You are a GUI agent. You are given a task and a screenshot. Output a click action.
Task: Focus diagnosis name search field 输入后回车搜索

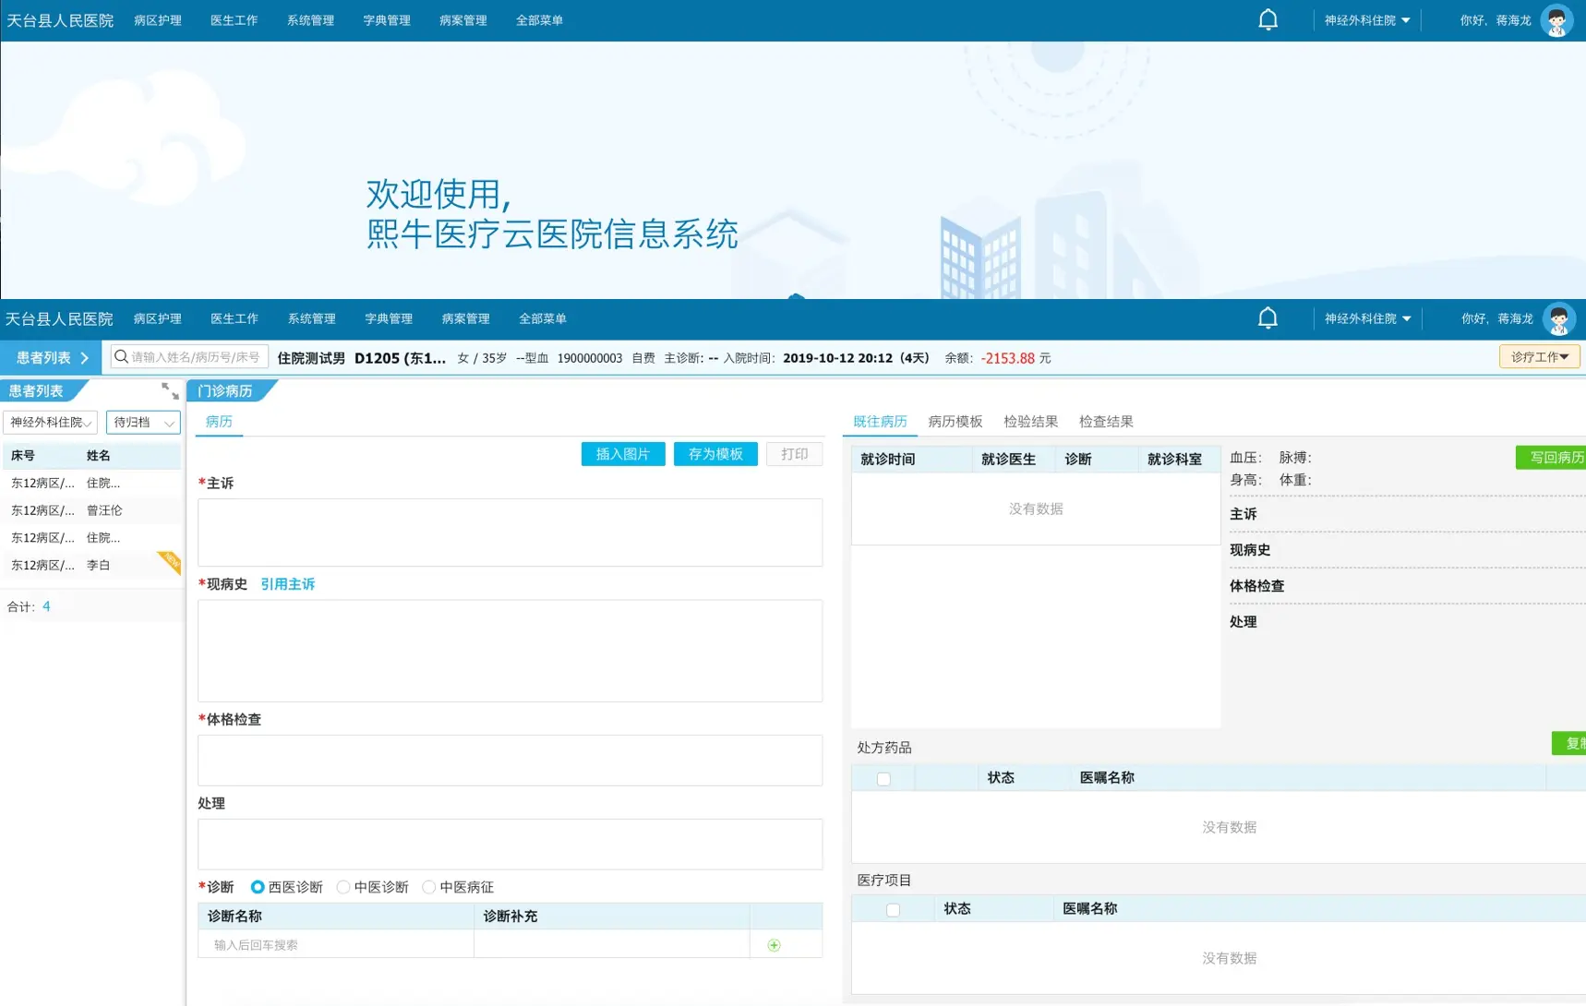coord(336,945)
